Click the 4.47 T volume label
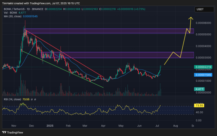217x136 pixels. point(199,89)
